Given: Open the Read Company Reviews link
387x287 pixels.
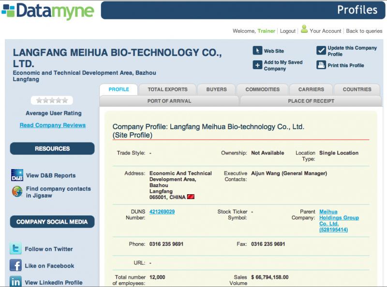Looking at the screenshot, I should (x=52, y=125).
